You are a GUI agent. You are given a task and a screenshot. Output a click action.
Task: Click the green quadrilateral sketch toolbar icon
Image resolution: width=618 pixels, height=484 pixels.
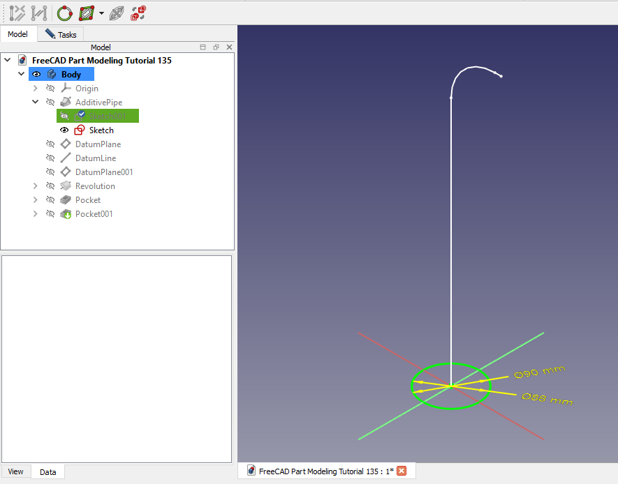point(87,13)
